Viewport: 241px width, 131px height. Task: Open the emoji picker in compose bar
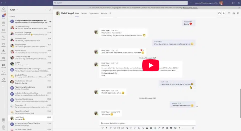(114, 128)
